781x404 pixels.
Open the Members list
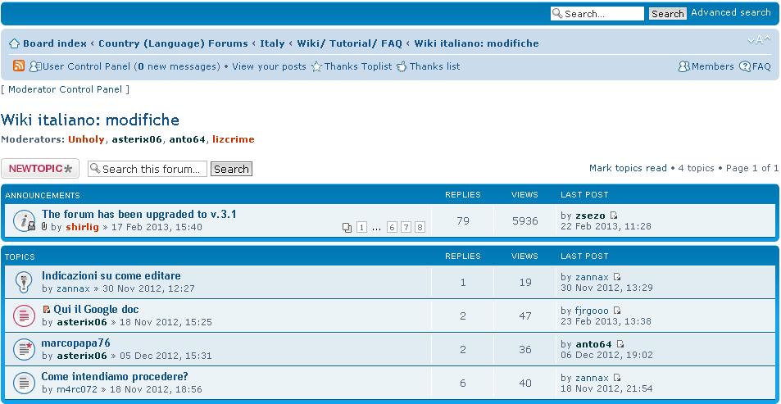pos(706,66)
